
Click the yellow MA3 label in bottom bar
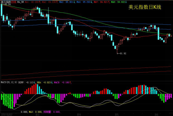31,112
